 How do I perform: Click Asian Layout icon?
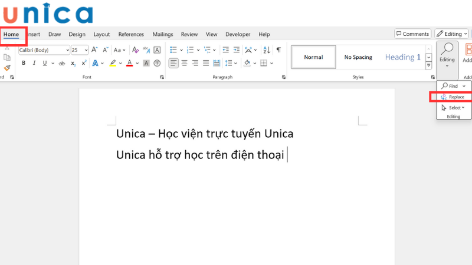pyautogui.click(x=248, y=50)
